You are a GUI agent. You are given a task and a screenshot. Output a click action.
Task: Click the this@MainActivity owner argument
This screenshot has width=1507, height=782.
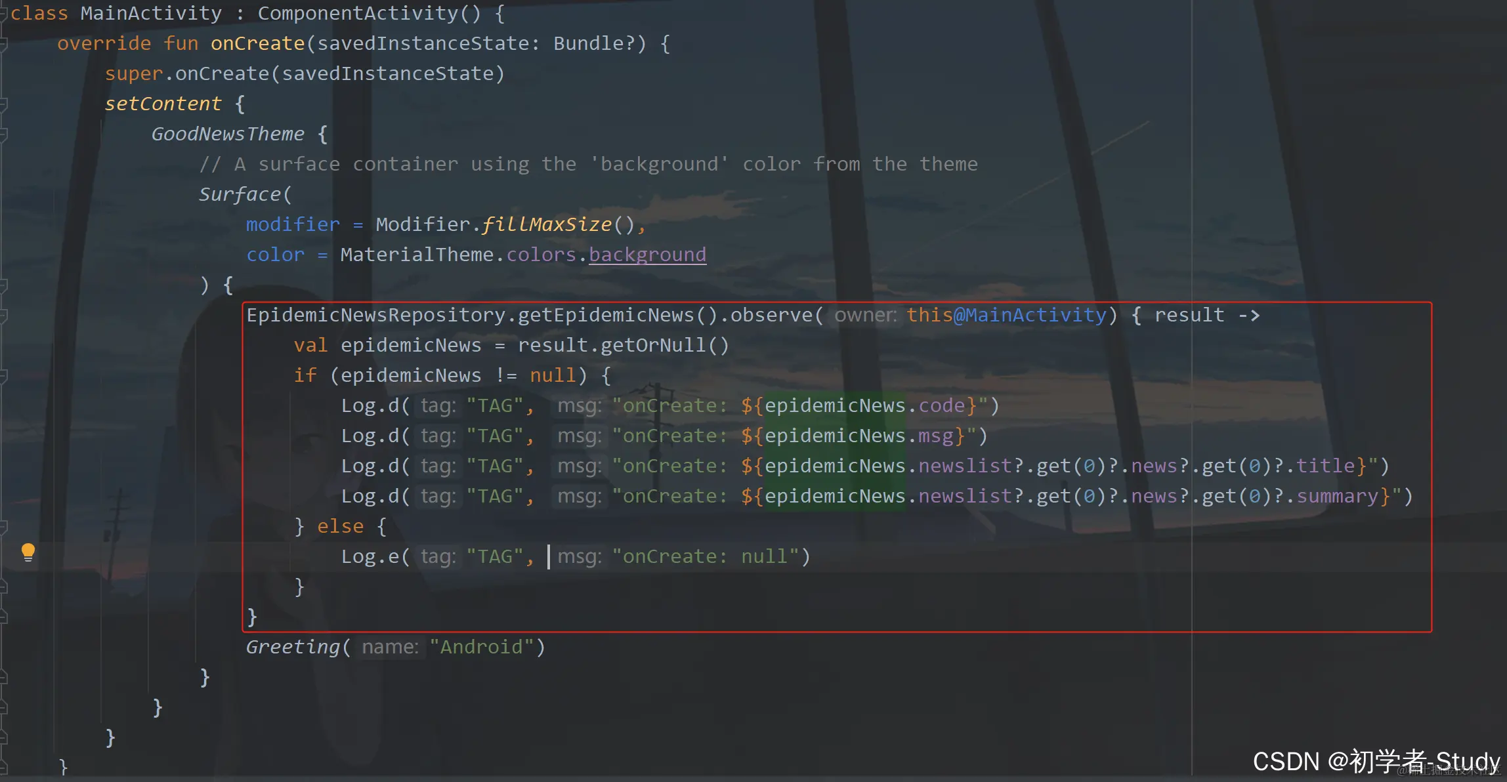coord(1006,315)
